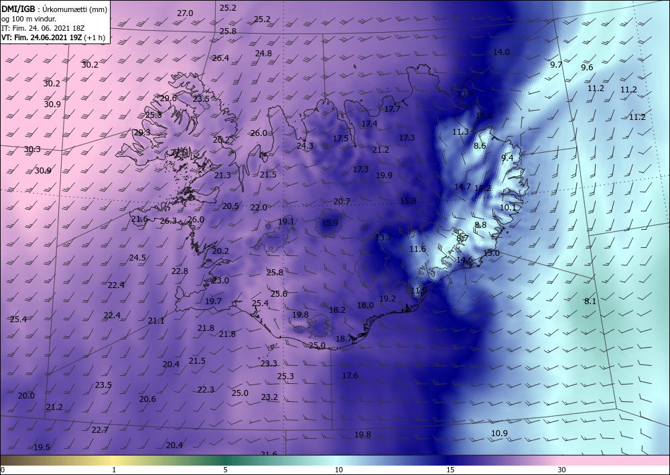
Task: Click the 22.7 map value
Action: click(100, 429)
